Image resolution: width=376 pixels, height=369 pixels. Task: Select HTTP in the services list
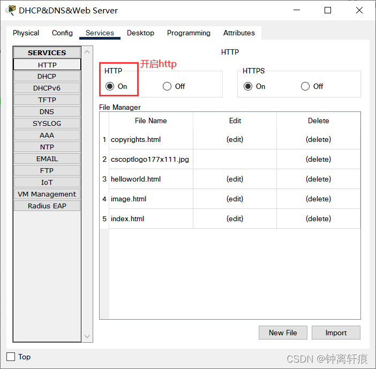[47, 65]
